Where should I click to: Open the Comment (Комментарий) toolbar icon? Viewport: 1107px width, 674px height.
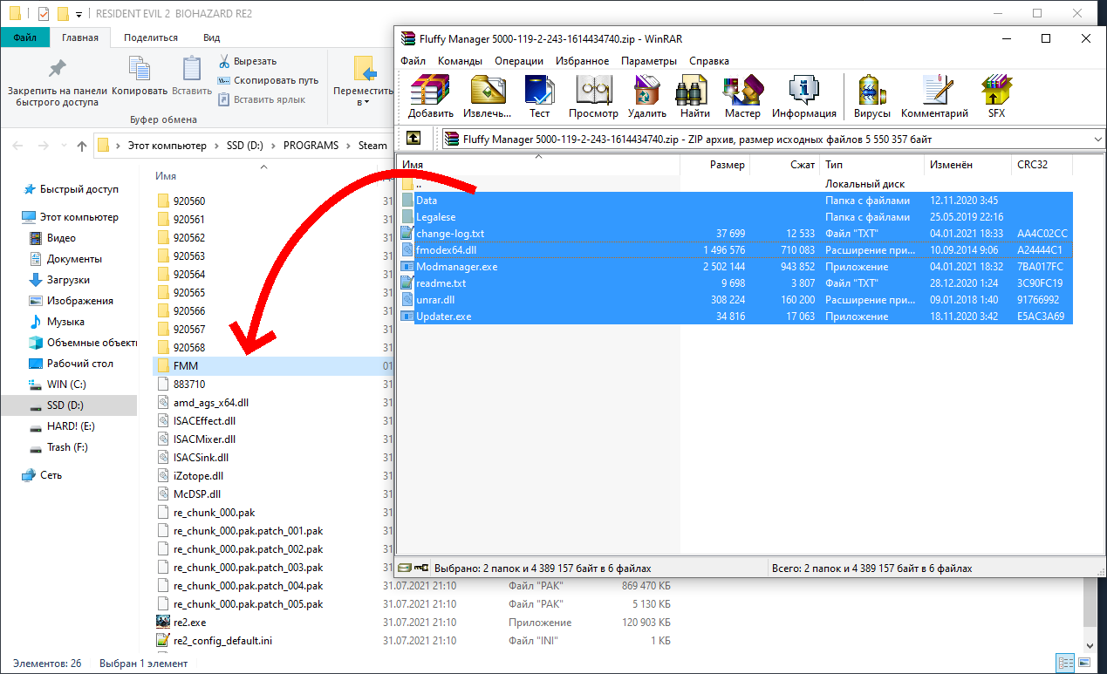934,96
